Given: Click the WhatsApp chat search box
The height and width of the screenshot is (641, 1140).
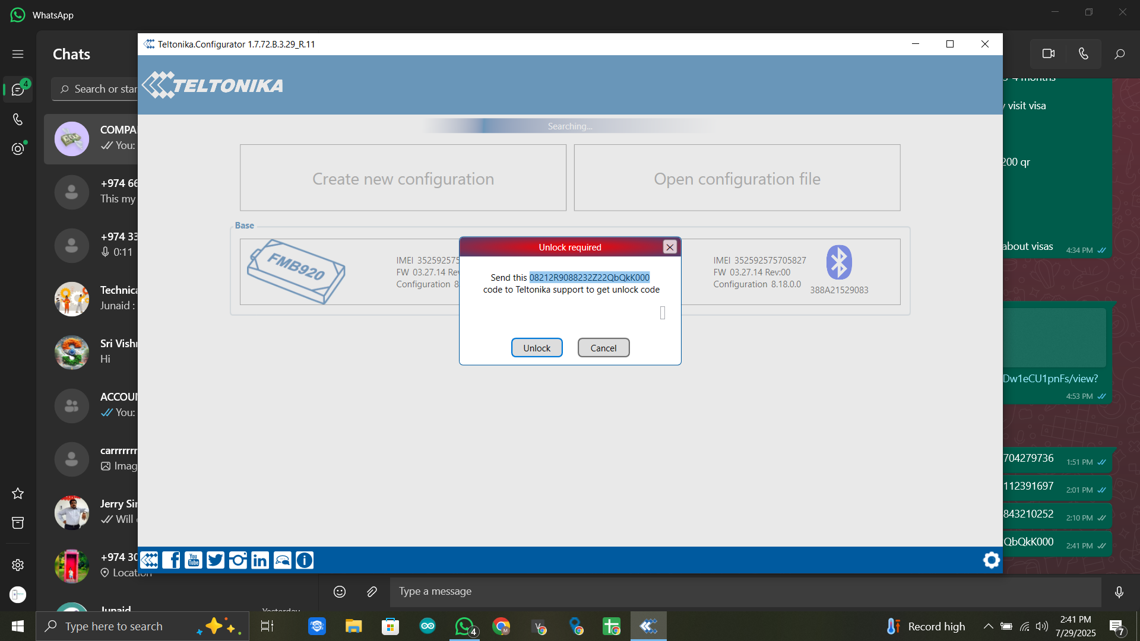Looking at the screenshot, I should 95,89.
